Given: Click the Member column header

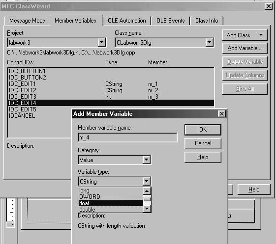Looking at the screenshot, I should click(x=157, y=62).
